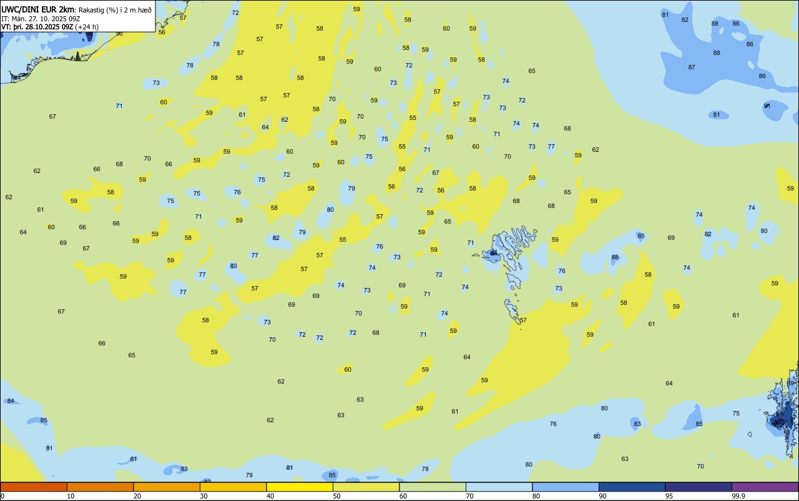Click the 'Rakastig (%) í 2 m hæð' label
This screenshot has width=799, height=501.
pyautogui.click(x=115, y=10)
